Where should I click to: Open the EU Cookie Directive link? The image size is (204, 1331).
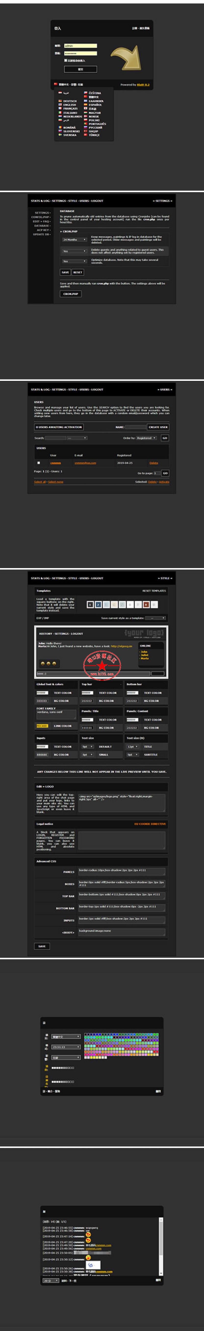click(x=150, y=824)
